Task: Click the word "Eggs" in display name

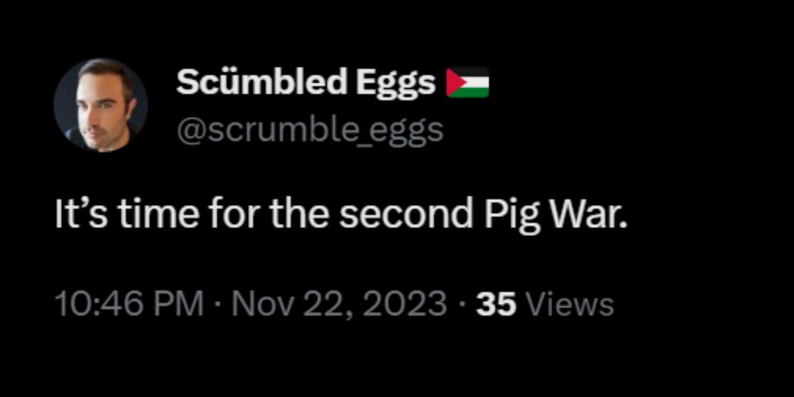Action: click(395, 82)
